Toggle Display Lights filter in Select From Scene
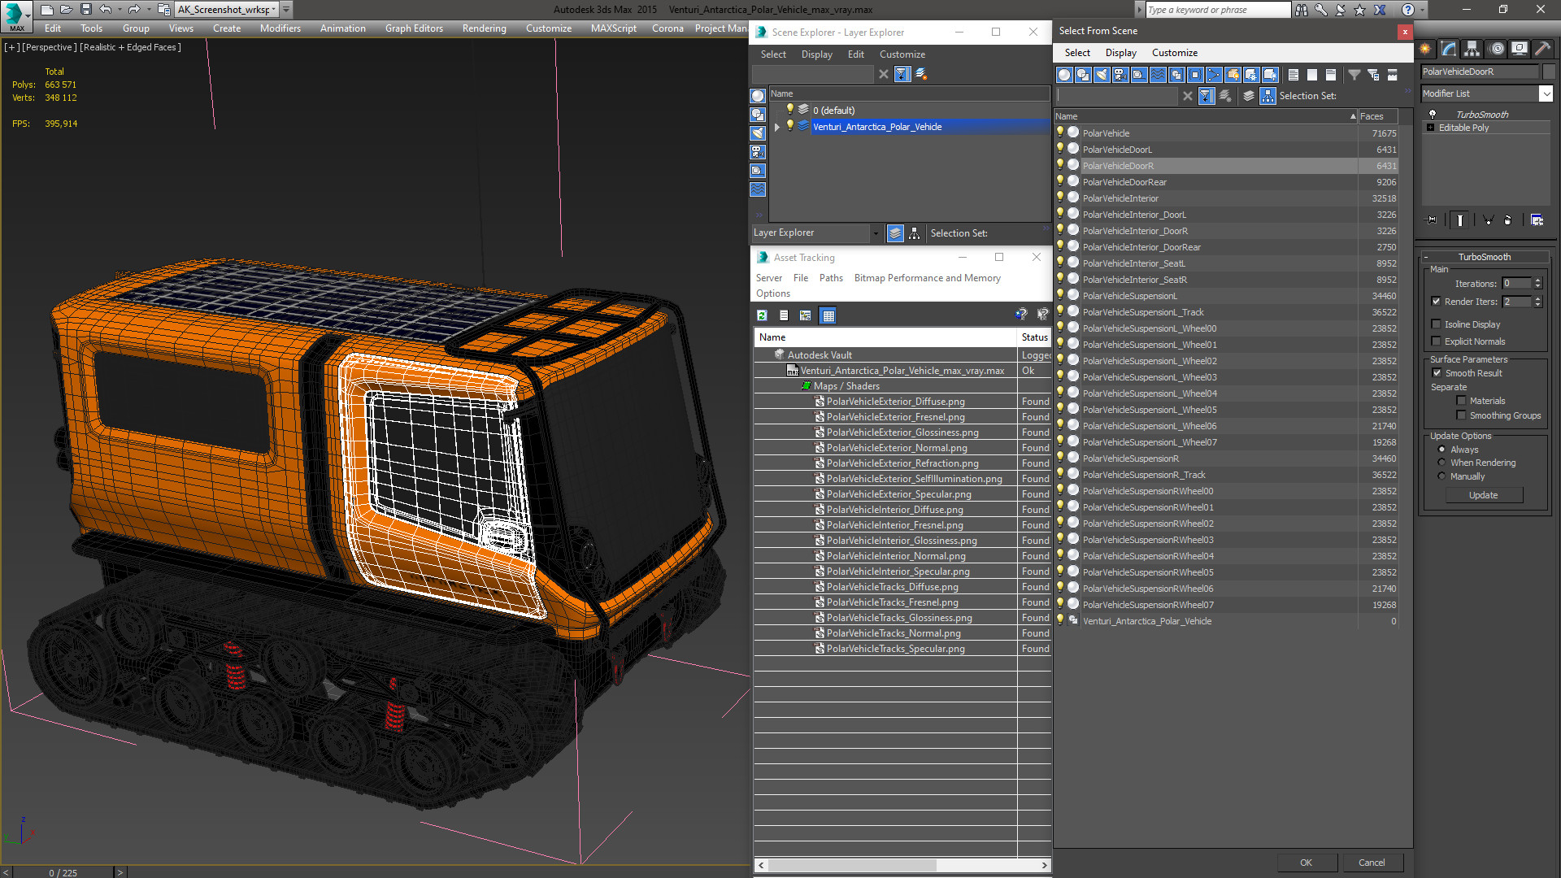Viewport: 1561px width, 878px height. [1102, 75]
